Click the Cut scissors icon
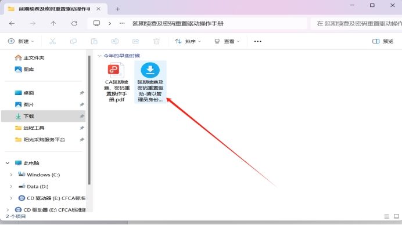This screenshot has height=225, width=402. (x=52, y=41)
